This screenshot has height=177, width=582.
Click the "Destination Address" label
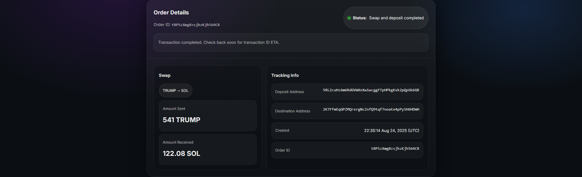293,111
